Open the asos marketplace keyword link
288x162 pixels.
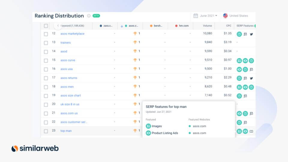(72, 34)
